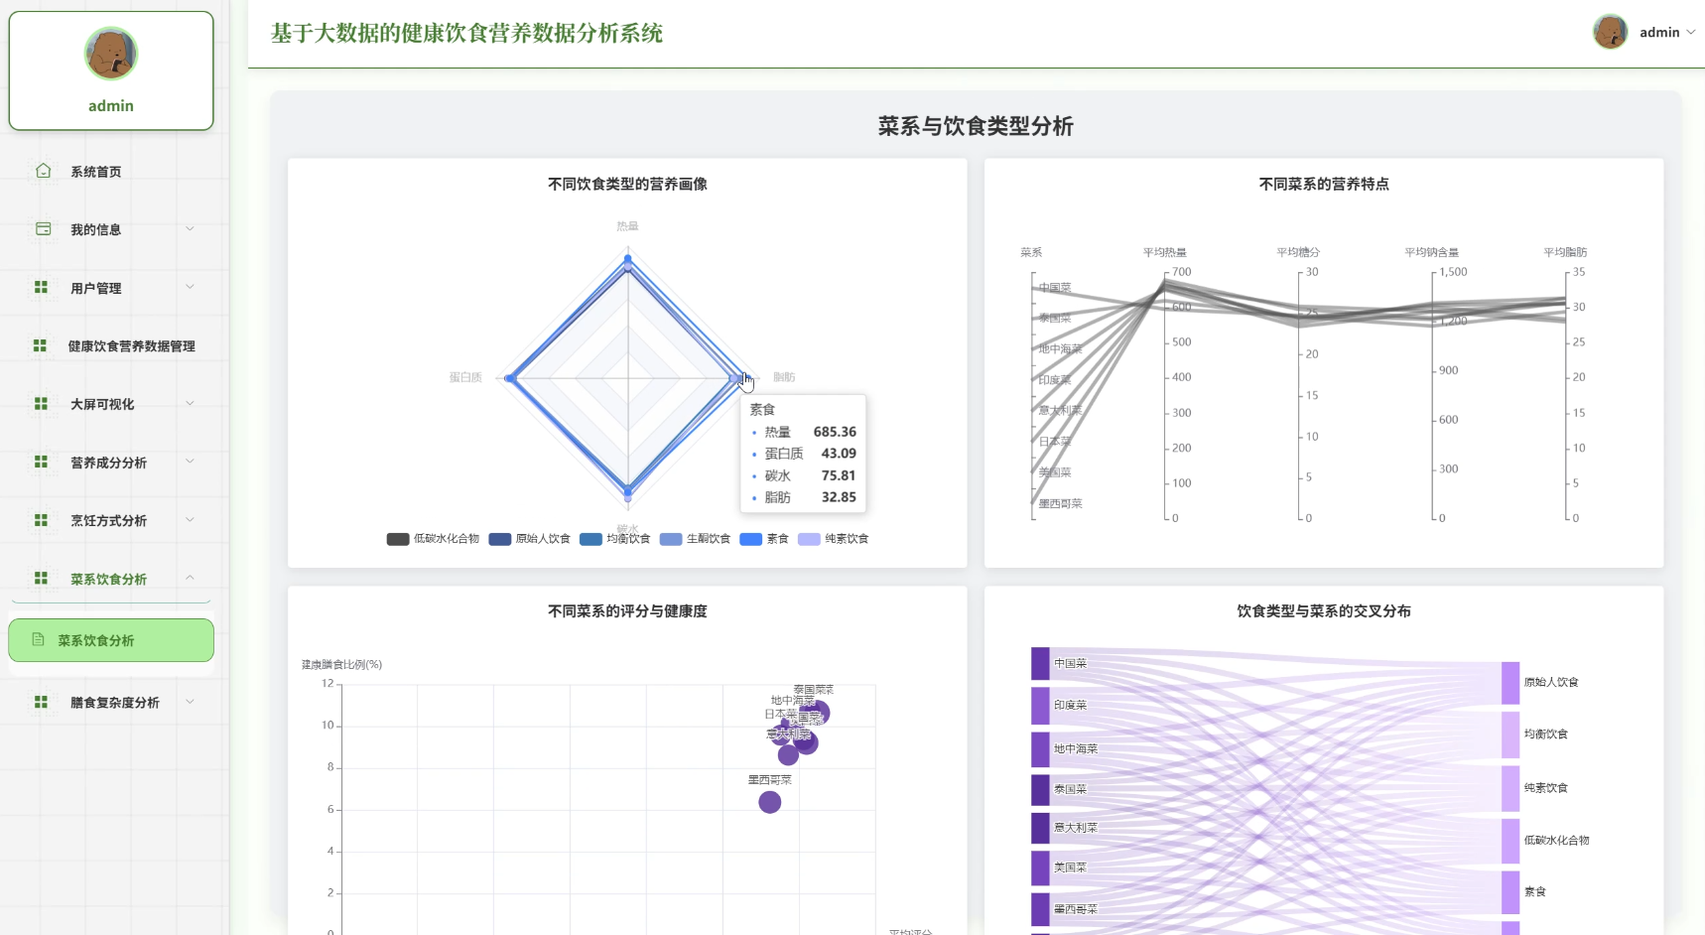Click the grid icon beside 烹饪方式分析
This screenshot has height=935, width=1705.
tap(41, 519)
